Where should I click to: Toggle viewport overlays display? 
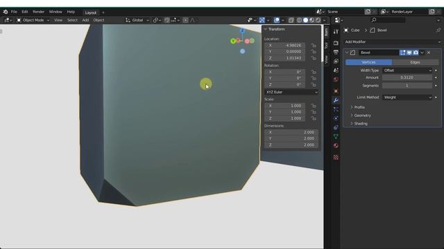(277, 20)
